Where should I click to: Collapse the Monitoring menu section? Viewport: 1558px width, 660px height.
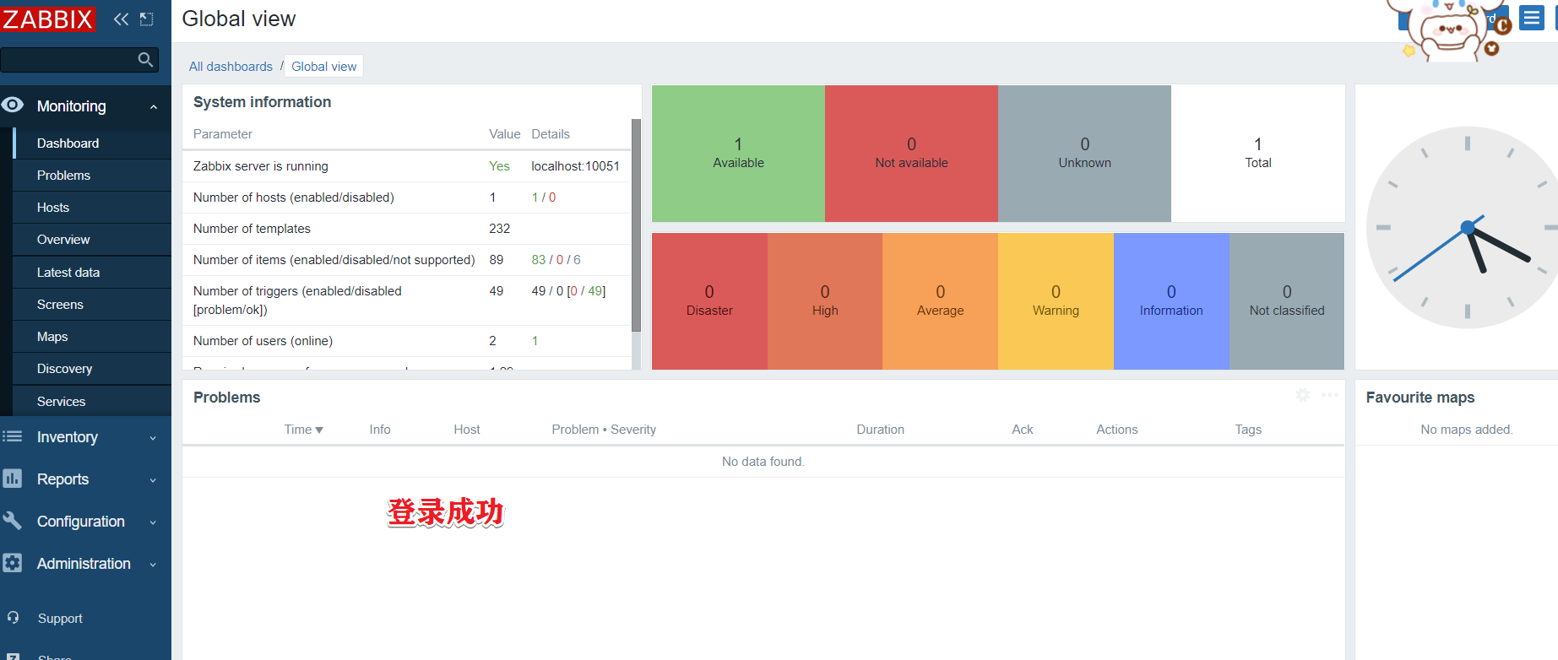154,107
